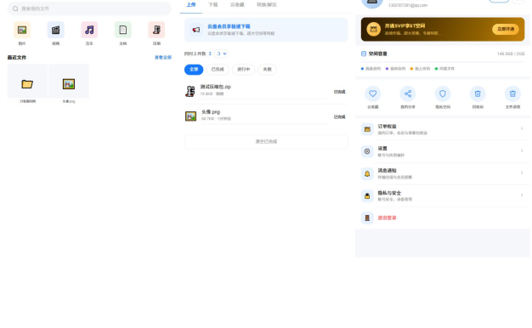
Task: Open the recent folder thumbnail
Action: coord(27,84)
